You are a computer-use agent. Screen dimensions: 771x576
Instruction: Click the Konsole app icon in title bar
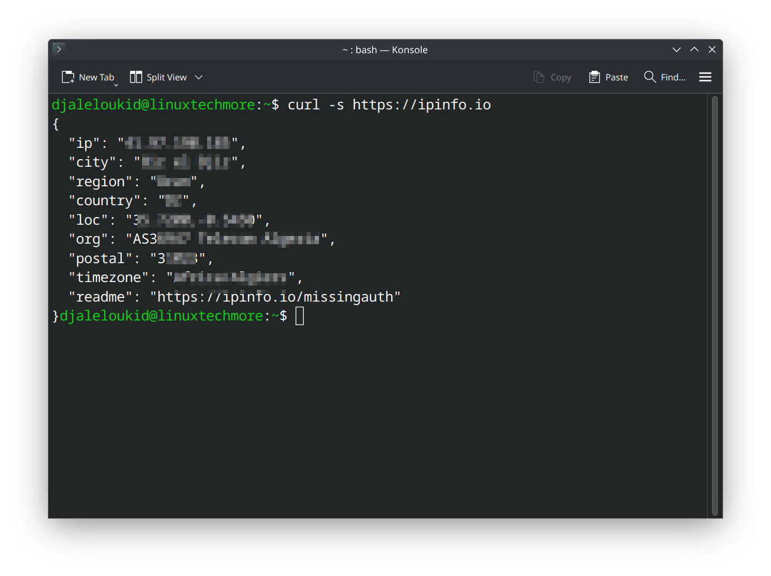coord(59,49)
